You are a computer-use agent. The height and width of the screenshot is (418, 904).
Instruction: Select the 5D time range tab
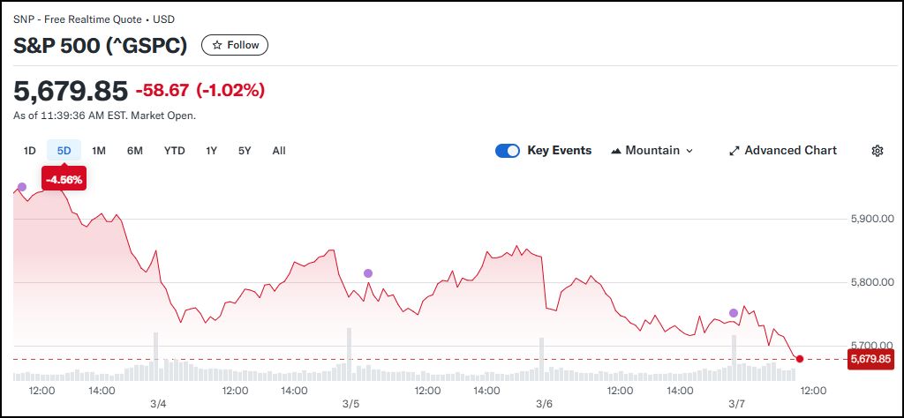pos(64,151)
